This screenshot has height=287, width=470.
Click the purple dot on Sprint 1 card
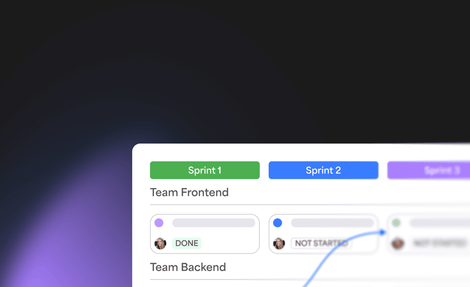159,223
